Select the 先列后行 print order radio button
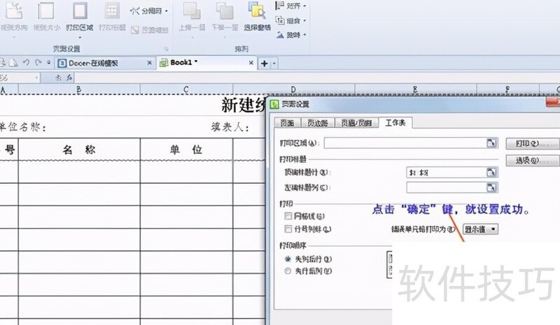Viewport: 560px width, 325px height. pyautogui.click(x=288, y=259)
